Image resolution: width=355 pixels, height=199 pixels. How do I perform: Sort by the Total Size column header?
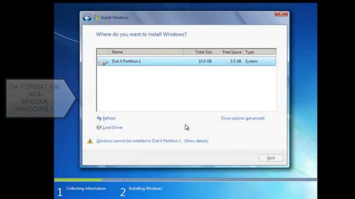[x=199, y=52]
